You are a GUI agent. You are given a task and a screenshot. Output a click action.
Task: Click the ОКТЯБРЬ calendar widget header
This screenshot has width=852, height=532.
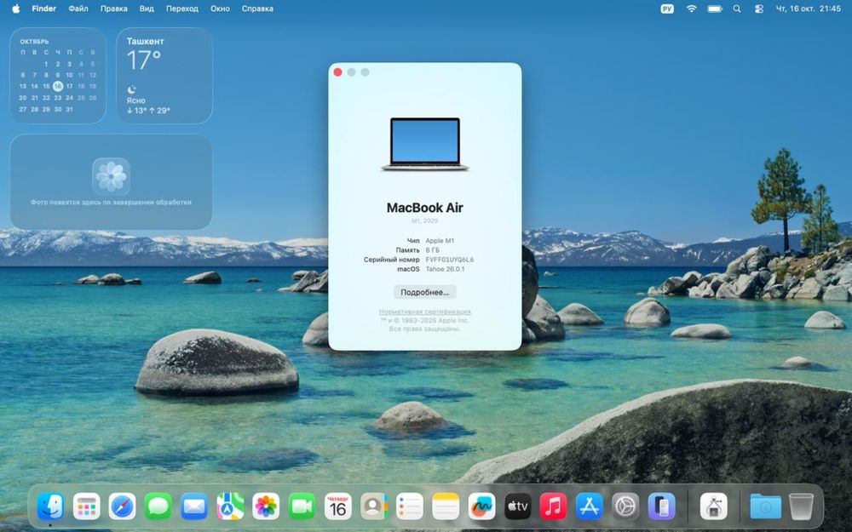(x=34, y=41)
